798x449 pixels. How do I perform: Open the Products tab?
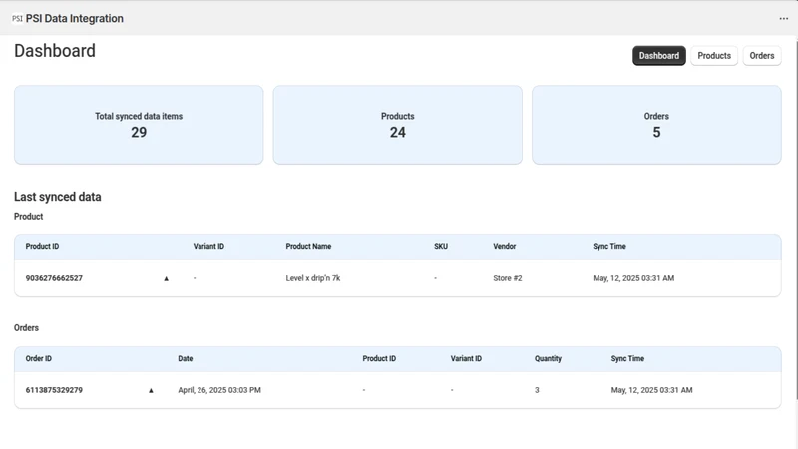(x=714, y=56)
